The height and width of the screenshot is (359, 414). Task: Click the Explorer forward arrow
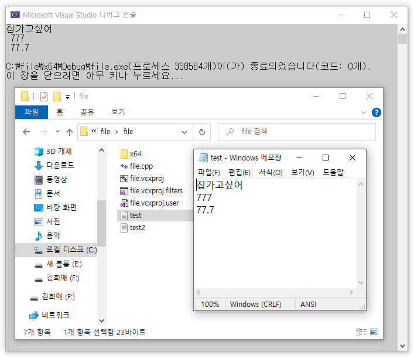(44, 132)
